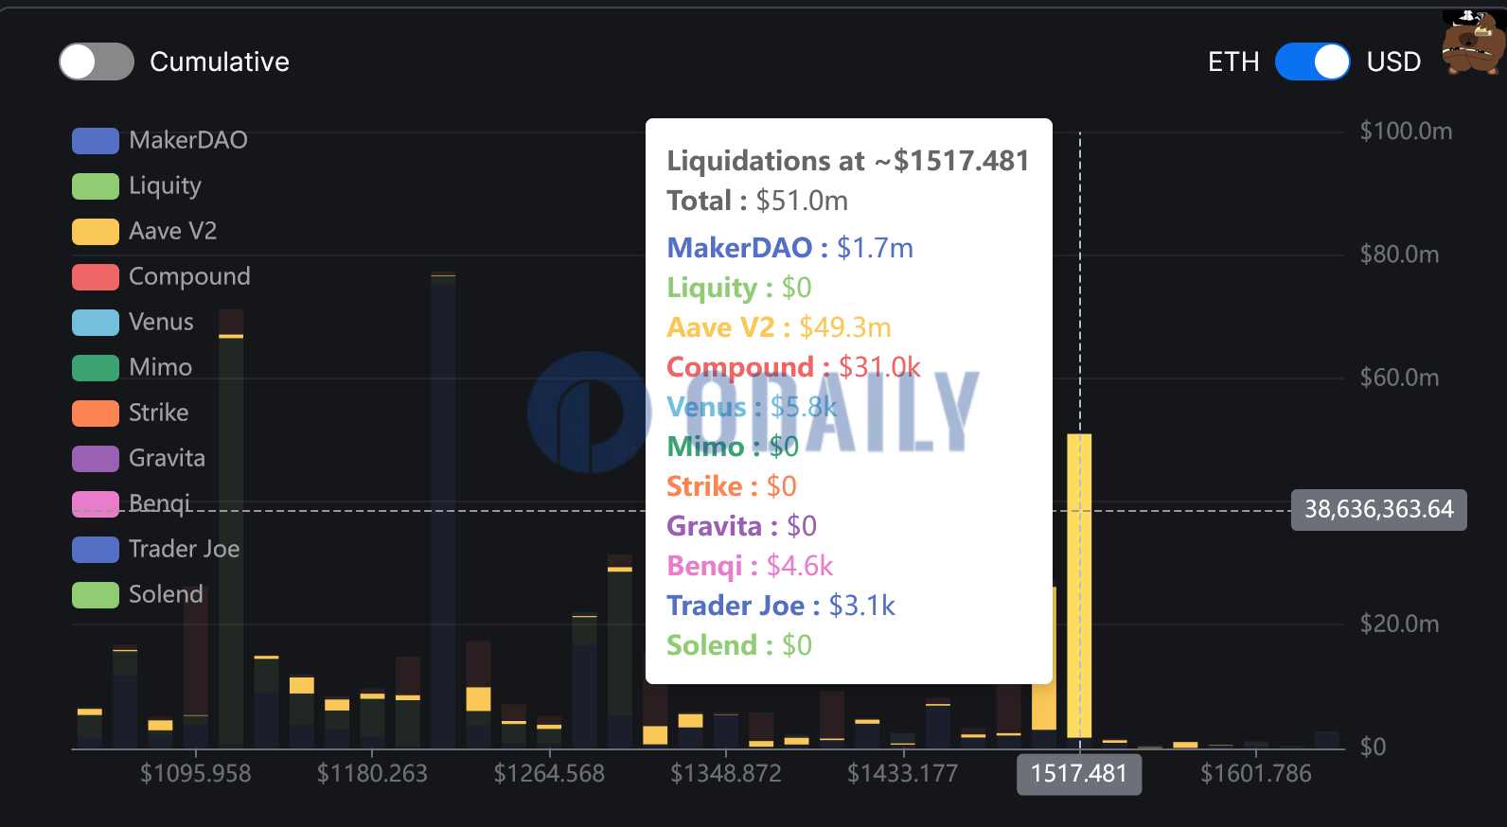Click the Gravita legend text
The height and width of the screenshot is (827, 1507).
[167, 458]
